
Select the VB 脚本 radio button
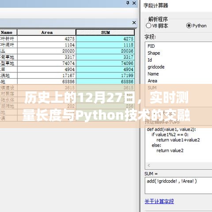click(x=148, y=26)
